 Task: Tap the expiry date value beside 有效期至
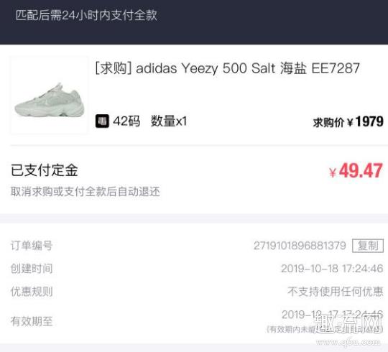click(x=333, y=315)
